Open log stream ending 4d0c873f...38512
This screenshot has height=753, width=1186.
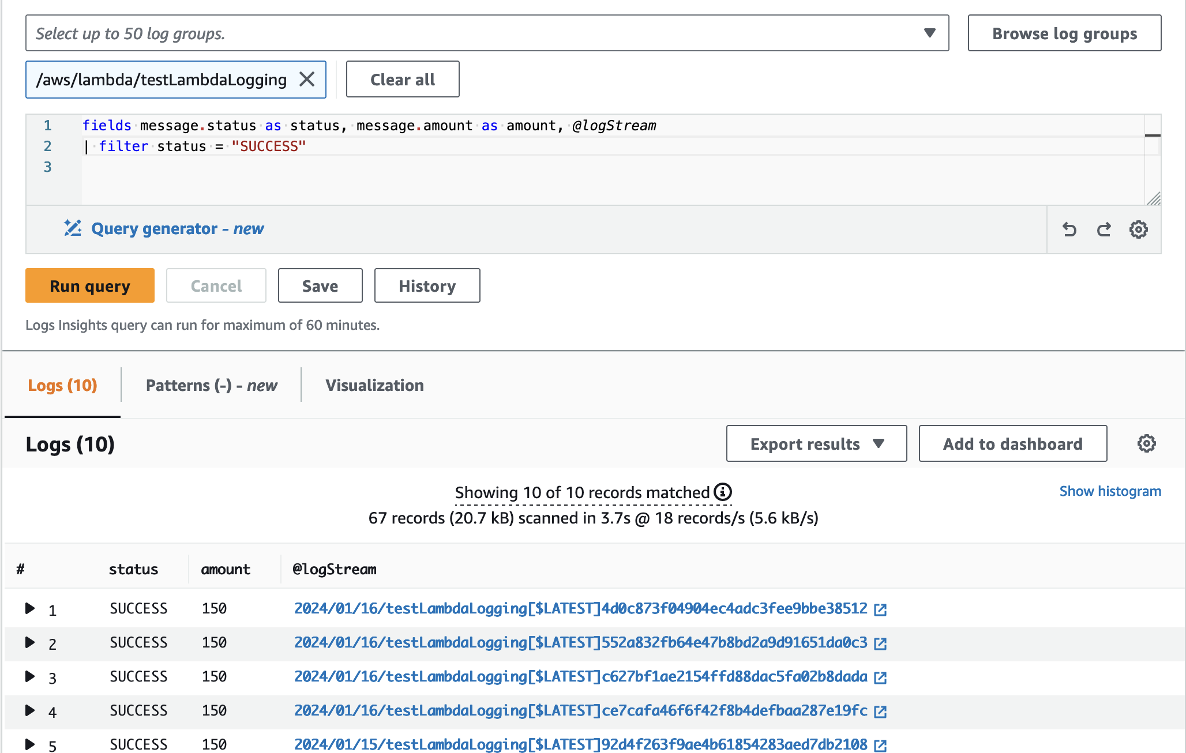click(x=580, y=608)
